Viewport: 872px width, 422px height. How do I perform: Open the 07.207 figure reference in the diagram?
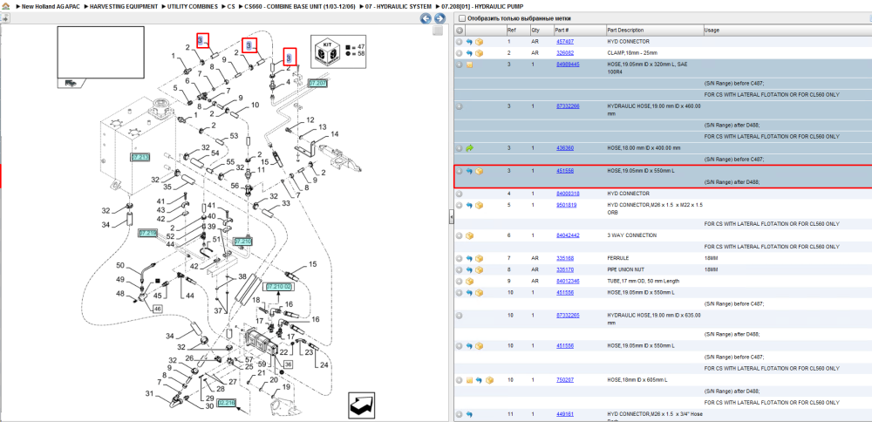[x=317, y=83]
